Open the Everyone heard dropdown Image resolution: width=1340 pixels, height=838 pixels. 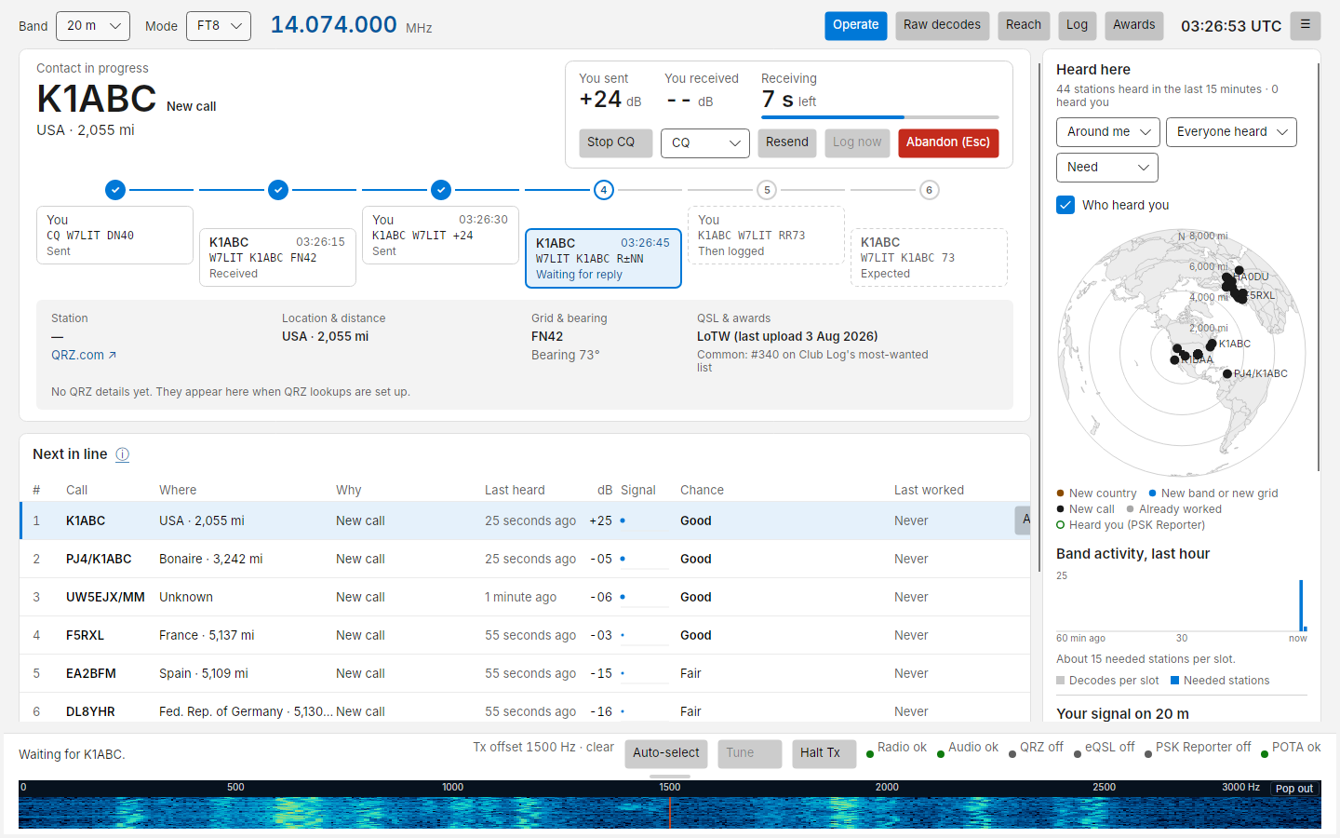coord(1231,132)
